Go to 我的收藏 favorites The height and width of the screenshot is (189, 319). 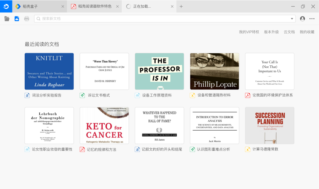point(307,32)
